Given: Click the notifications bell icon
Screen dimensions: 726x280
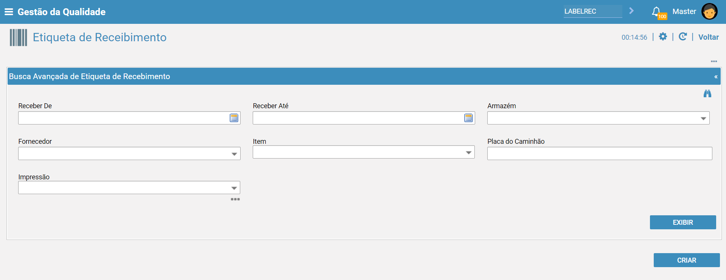Looking at the screenshot, I should tap(656, 12).
